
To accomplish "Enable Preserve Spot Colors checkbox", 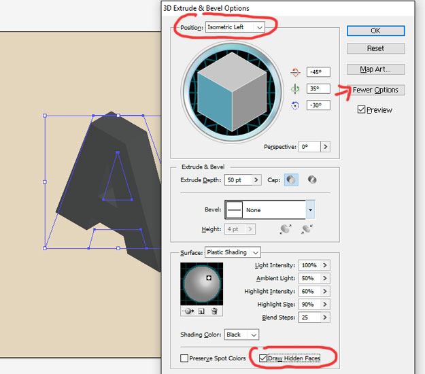I will [184, 358].
